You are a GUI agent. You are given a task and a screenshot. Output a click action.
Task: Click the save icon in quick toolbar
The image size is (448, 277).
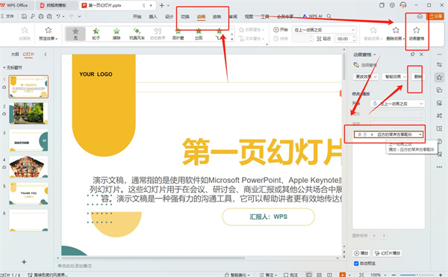(25, 16)
